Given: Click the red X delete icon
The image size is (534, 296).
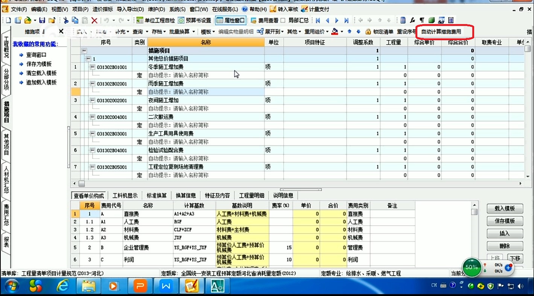Looking at the screenshot, I should 94,20.
